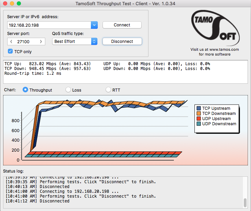Click the UDP Upstream legend swatch

click(x=199, y=119)
